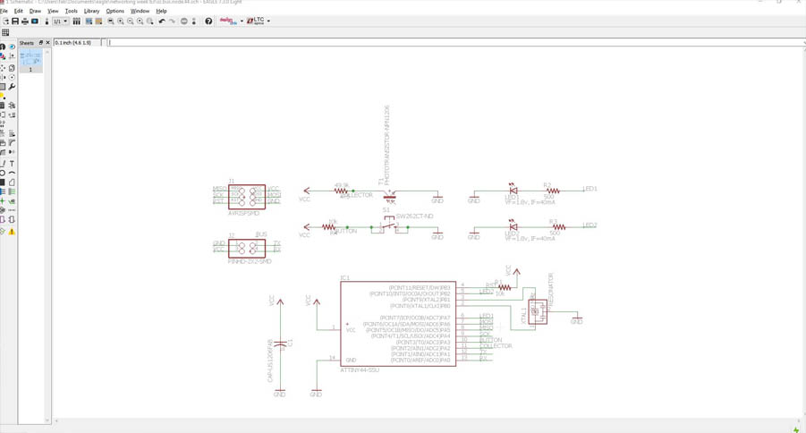Open the Options menu
The width and height of the screenshot is (806, 433).
click(x=115, y=11)
